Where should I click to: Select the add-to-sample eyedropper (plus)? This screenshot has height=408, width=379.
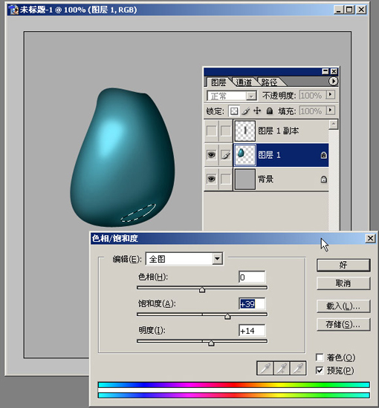[282, 368]
